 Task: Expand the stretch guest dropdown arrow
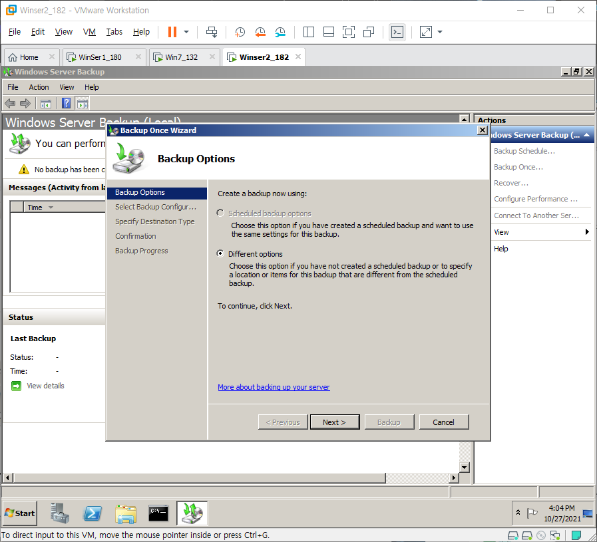[440, 32]
